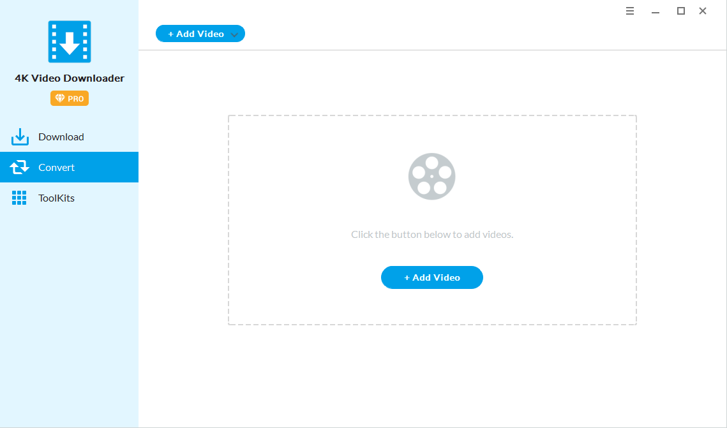Open the hamburger menu in title bar

(629, 11)
